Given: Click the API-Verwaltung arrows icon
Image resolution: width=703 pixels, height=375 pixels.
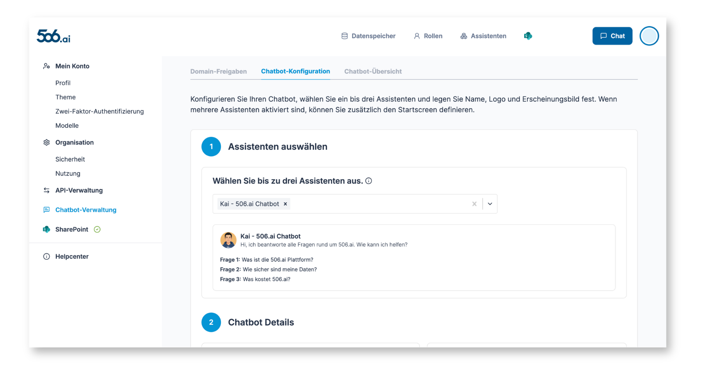Looking at the screenshot, I should 46,190.
